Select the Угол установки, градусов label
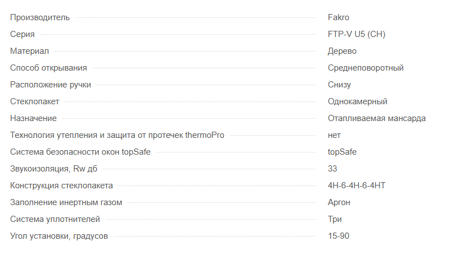 click(59, 236)
